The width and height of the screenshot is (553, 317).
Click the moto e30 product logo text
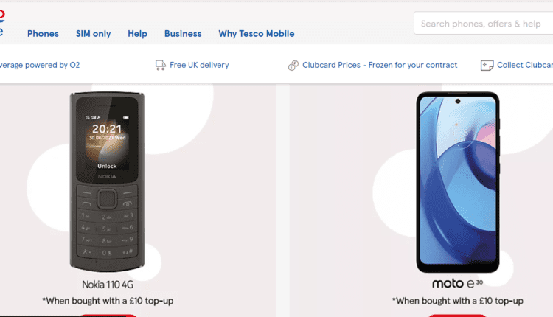coord(457,284)
